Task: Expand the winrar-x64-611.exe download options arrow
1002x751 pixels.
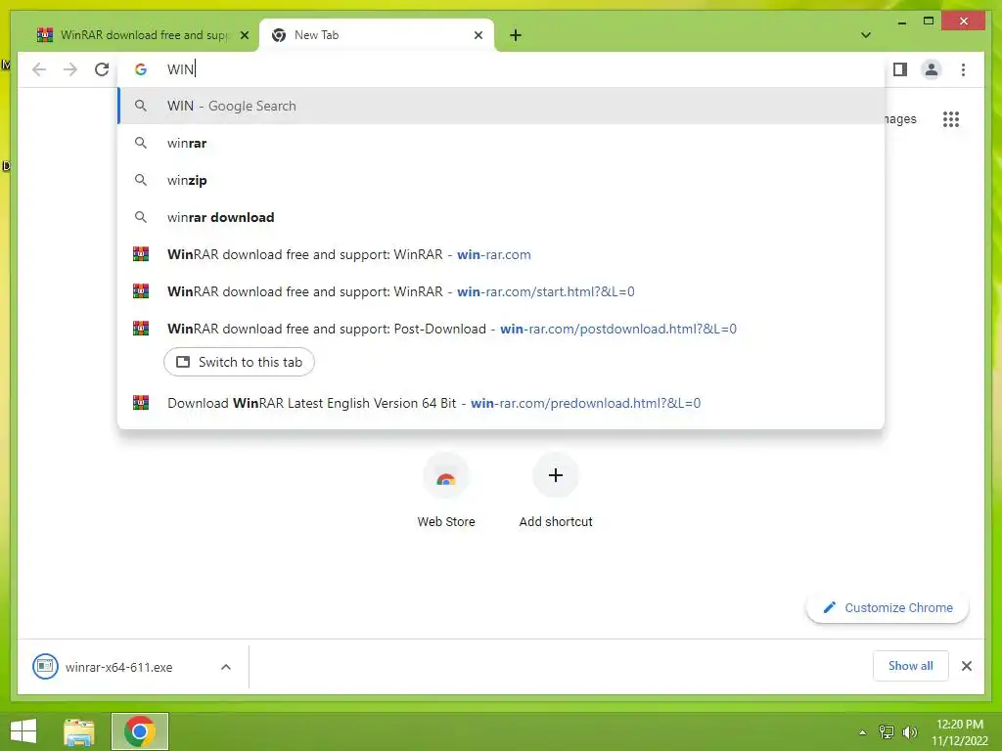Action: tap(226, 667)
